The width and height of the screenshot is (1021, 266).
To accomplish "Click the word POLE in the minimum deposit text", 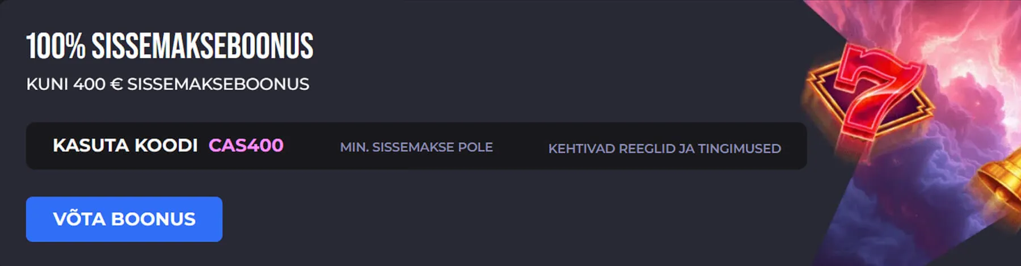I will coord(475,147).
